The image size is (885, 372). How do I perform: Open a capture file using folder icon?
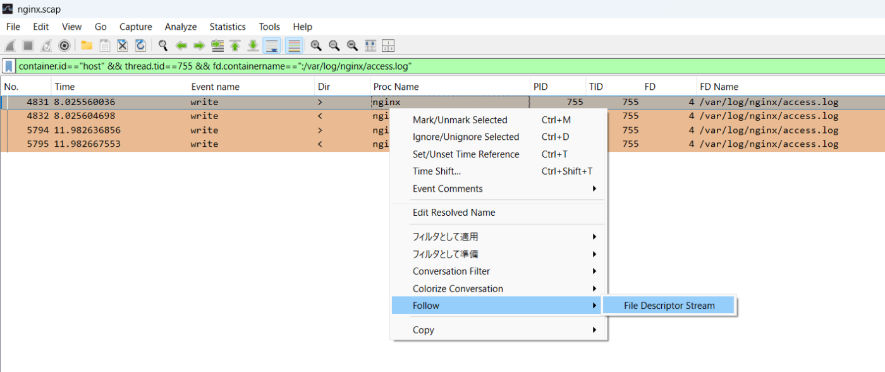87,46
